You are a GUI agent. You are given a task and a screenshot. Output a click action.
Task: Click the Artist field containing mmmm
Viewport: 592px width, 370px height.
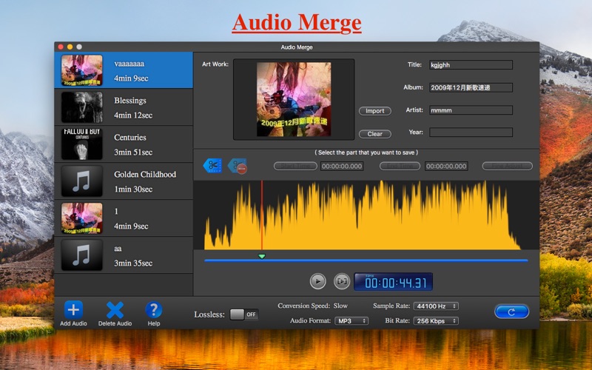[471, 110]
